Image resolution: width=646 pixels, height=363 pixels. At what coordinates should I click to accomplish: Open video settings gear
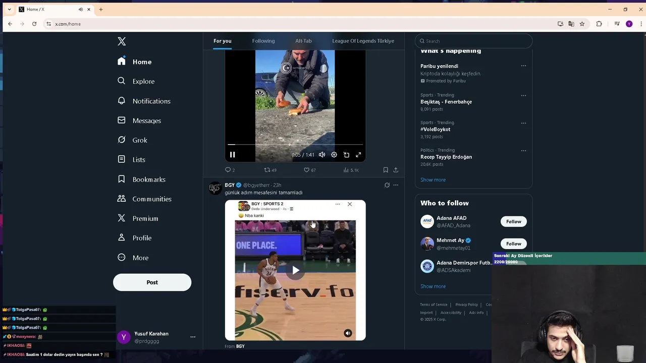click(334, 155)
